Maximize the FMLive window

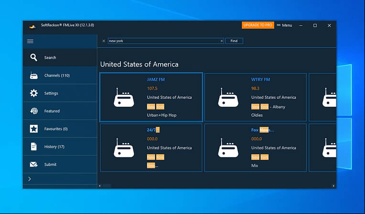point(315,25)
